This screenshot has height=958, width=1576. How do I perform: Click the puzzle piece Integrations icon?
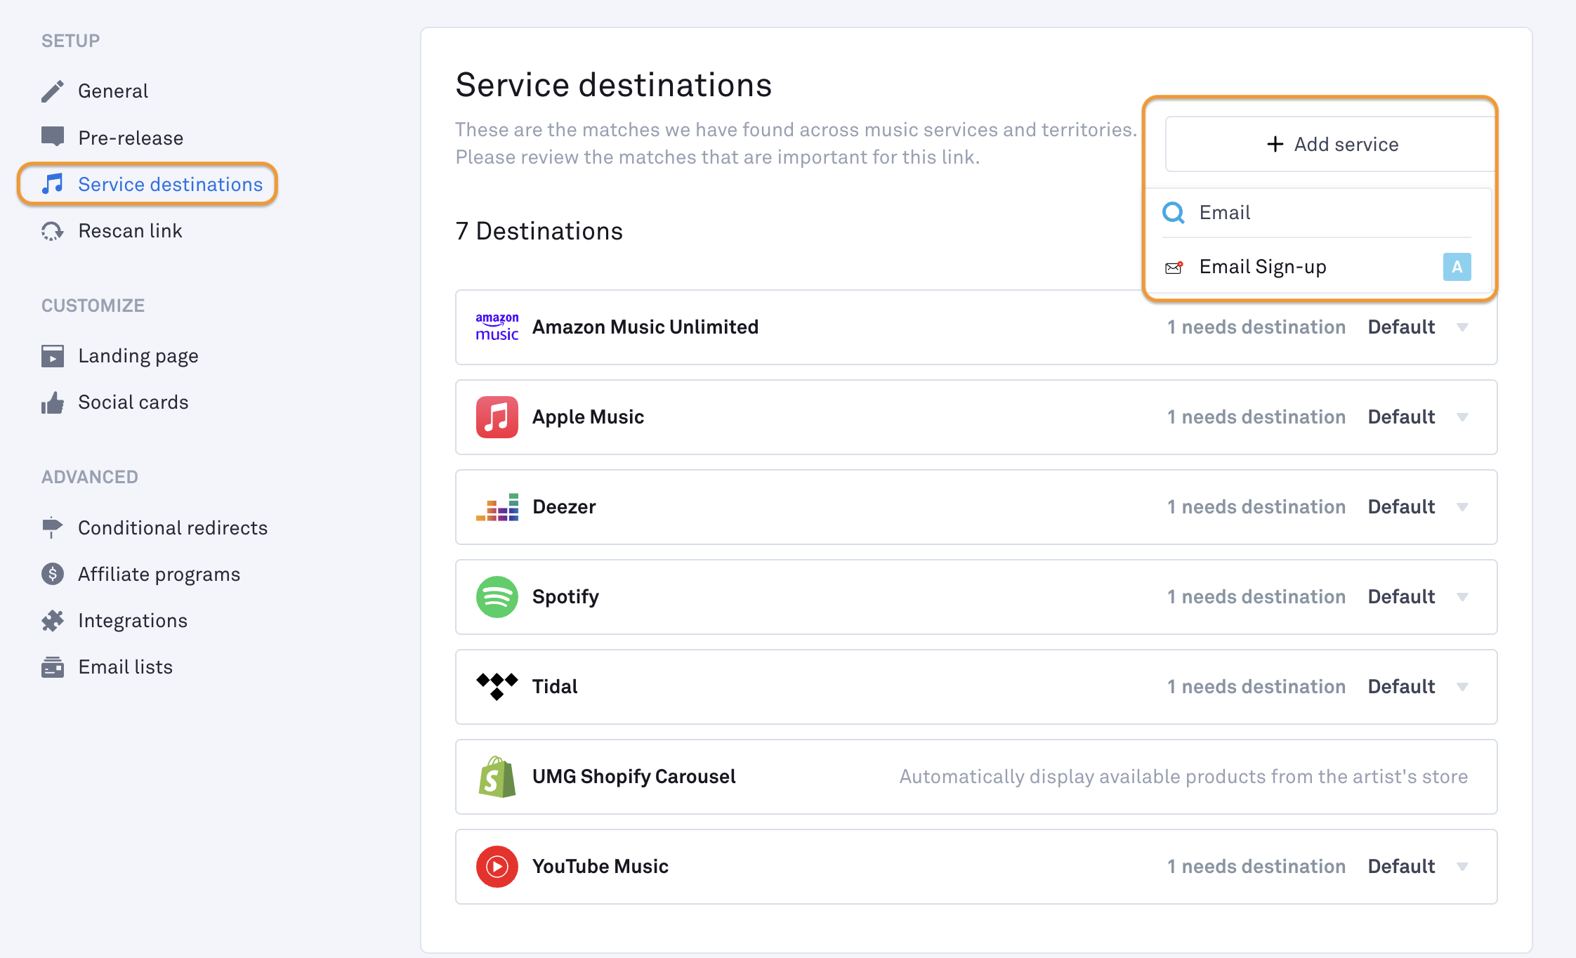coord(53,620)
